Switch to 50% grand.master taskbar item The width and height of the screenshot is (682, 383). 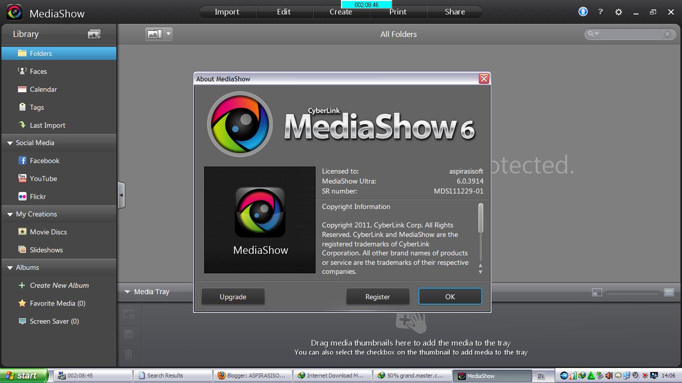tap(412, 376)
